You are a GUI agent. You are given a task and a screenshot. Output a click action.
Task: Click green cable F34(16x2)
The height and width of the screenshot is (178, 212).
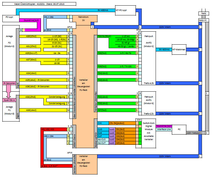click(x=117, y=73)
